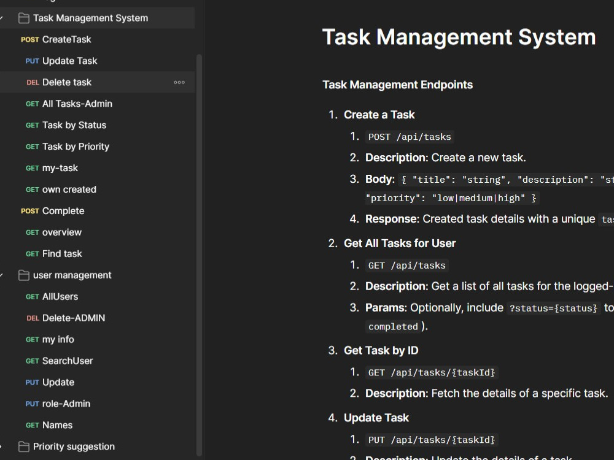Collapse the Task Management System folder chevron
Screen dimensions: 614x460
[x=2, y=18]
